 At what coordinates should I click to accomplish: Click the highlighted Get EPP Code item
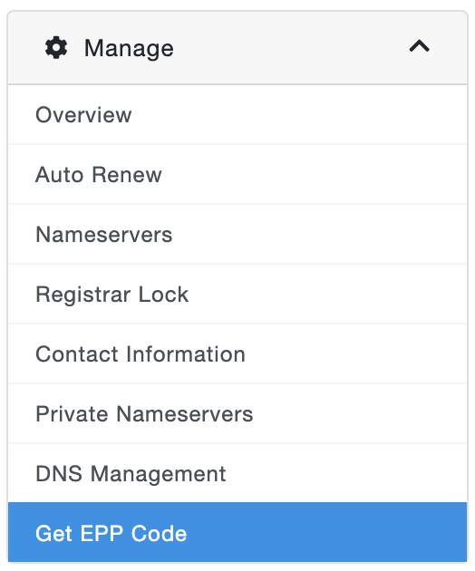click(237, 532)
